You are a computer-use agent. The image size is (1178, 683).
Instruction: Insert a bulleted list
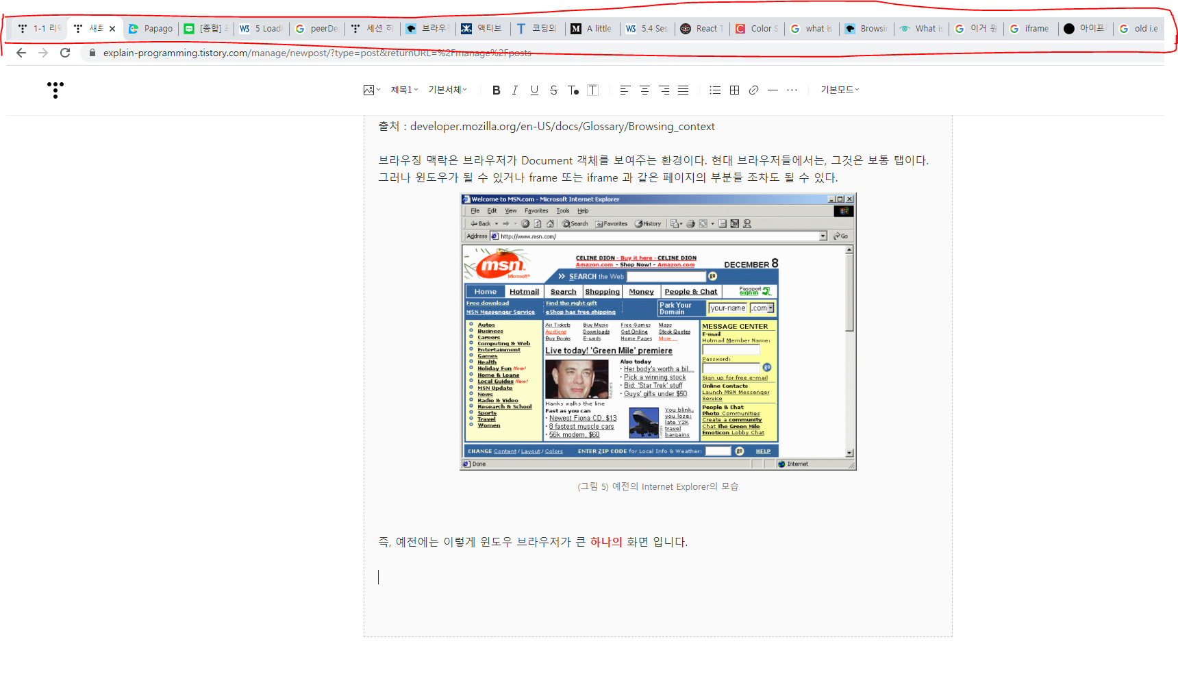coord(715,90)
